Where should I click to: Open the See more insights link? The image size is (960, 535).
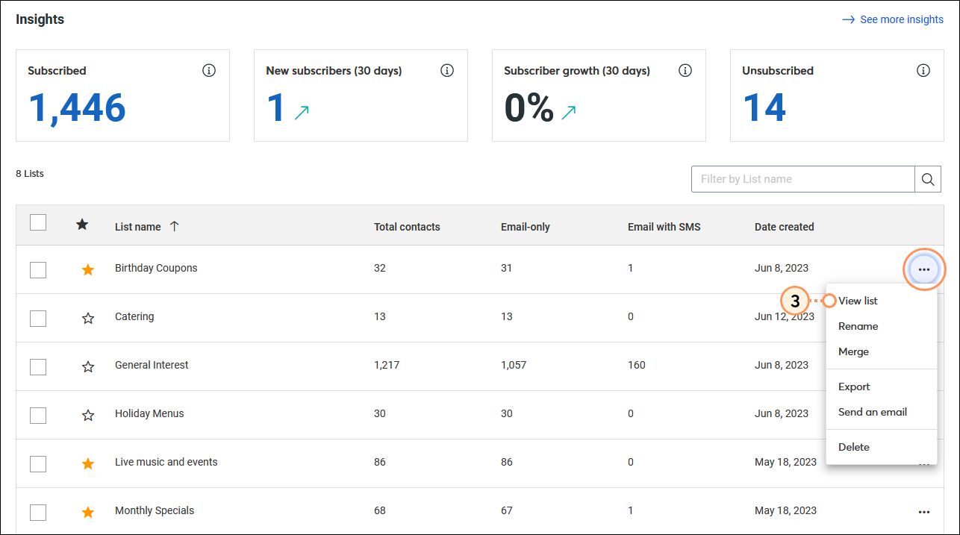click(x=902, y=19)
